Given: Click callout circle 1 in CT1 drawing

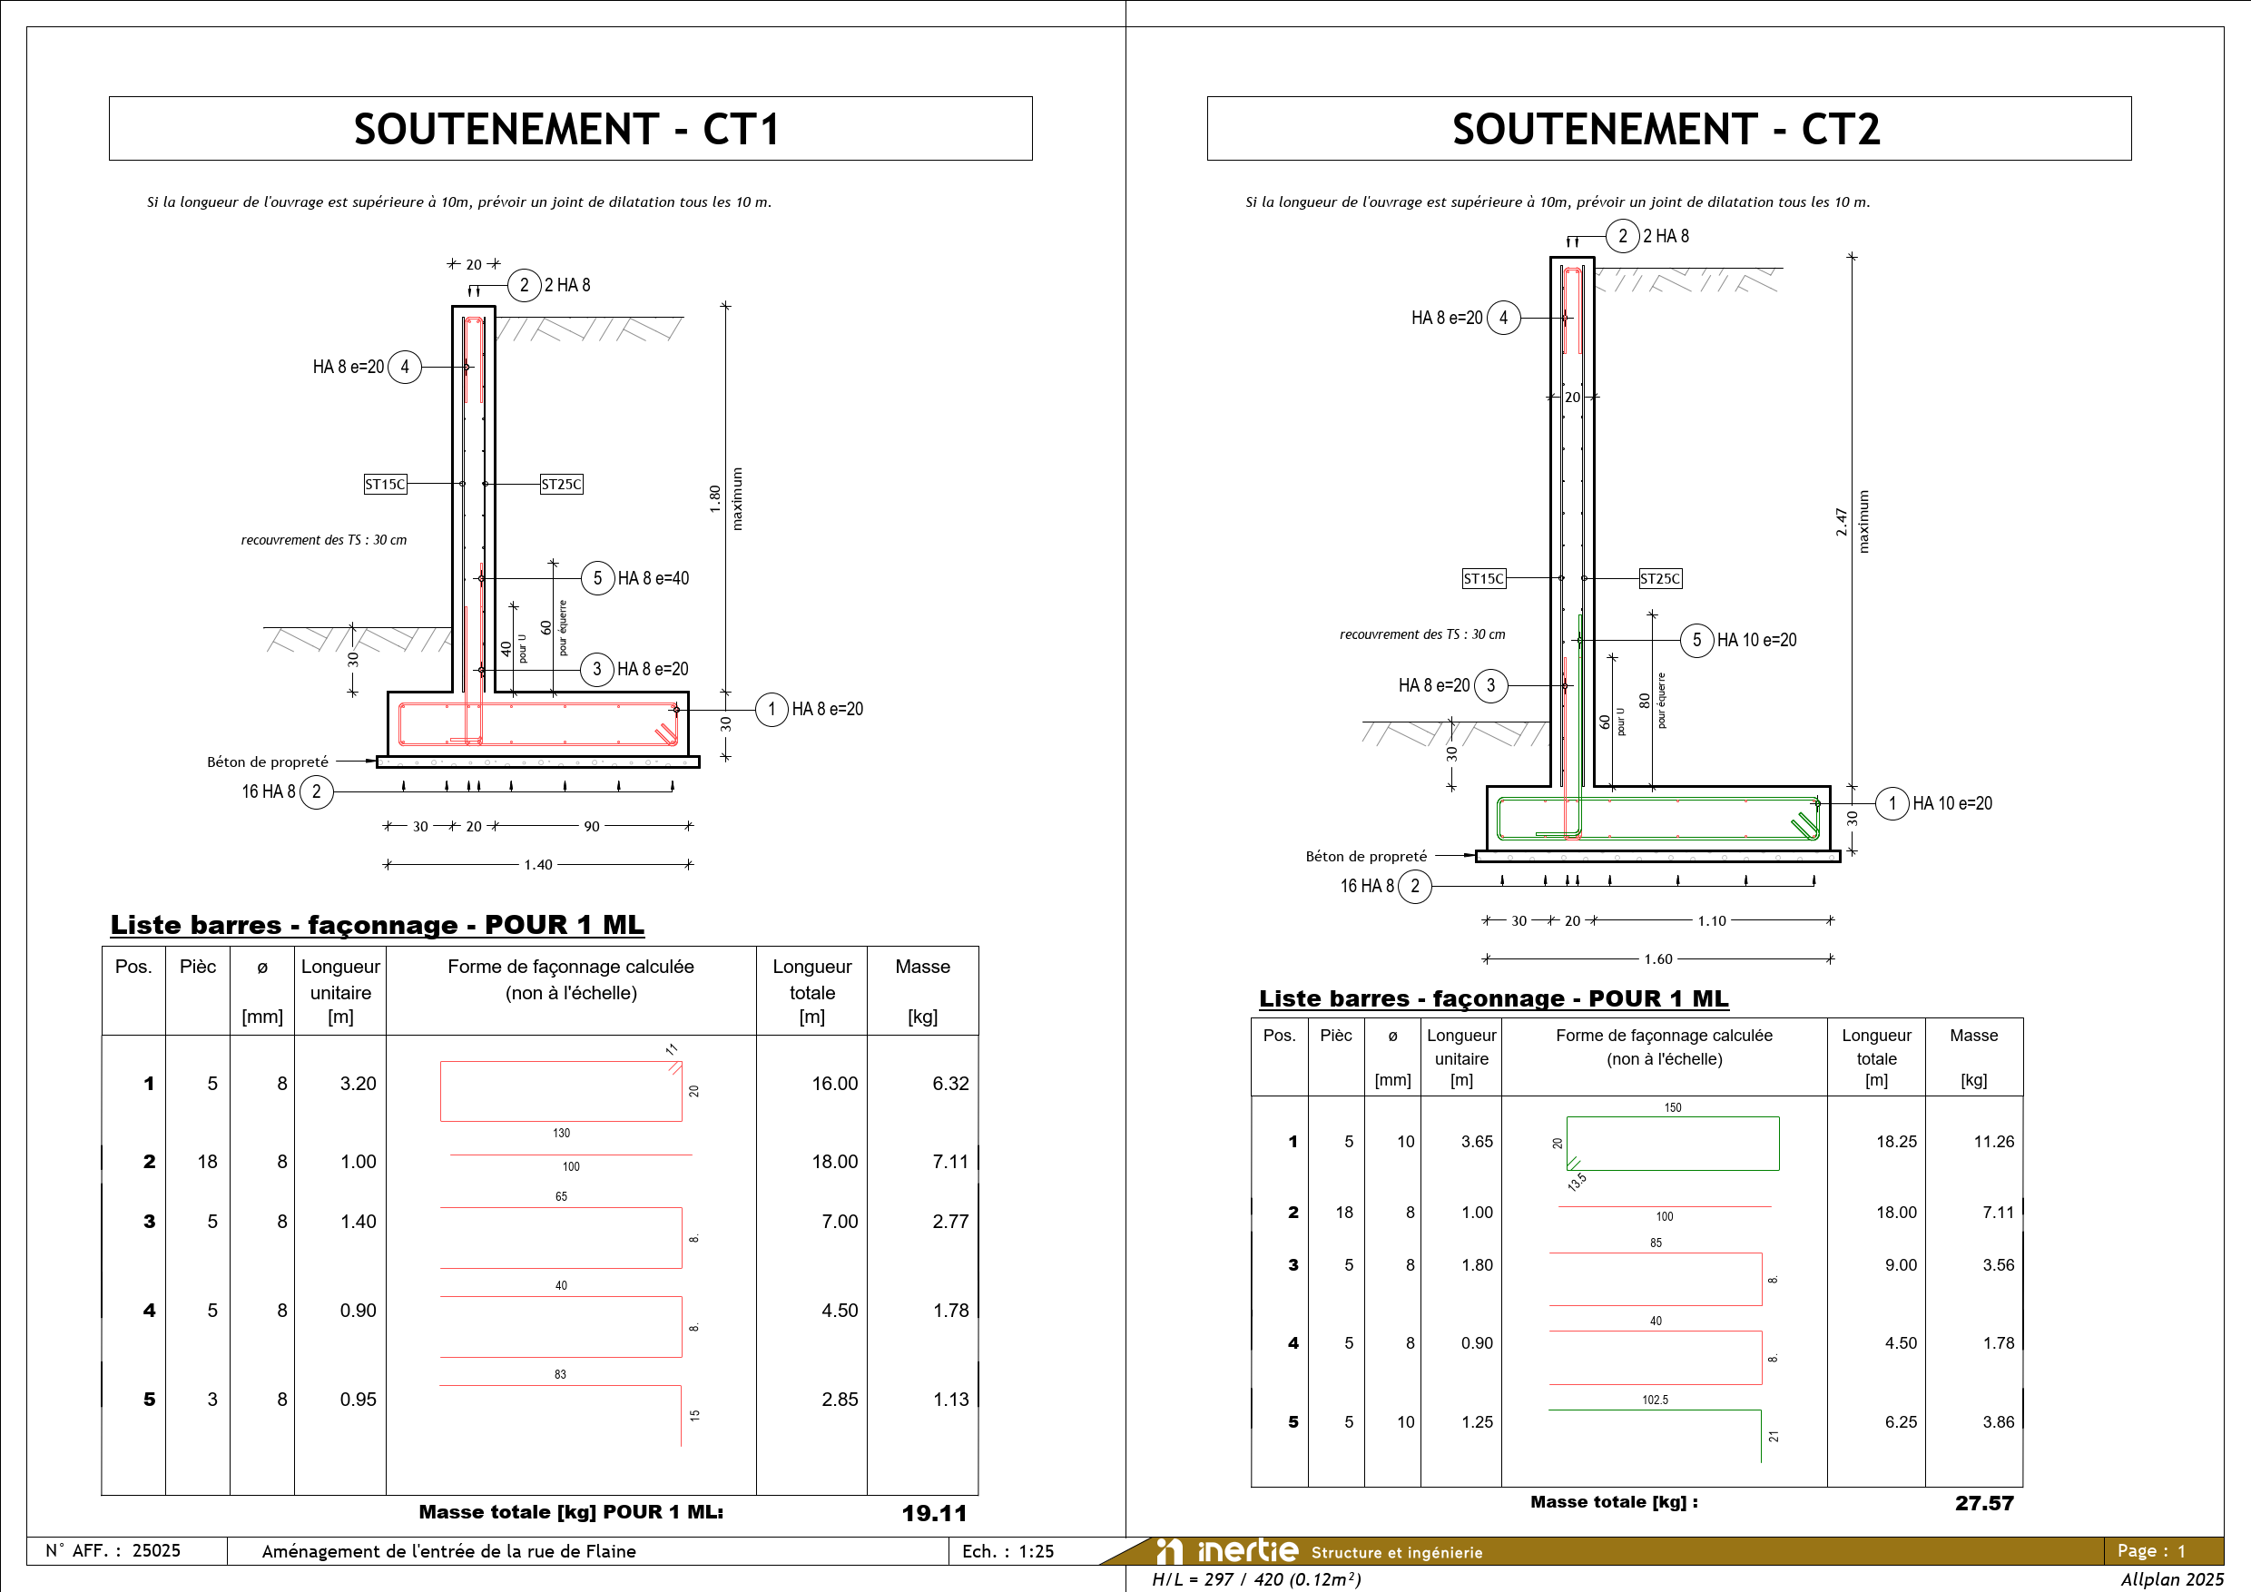Looking at the screenshot, I should (772, 709).
